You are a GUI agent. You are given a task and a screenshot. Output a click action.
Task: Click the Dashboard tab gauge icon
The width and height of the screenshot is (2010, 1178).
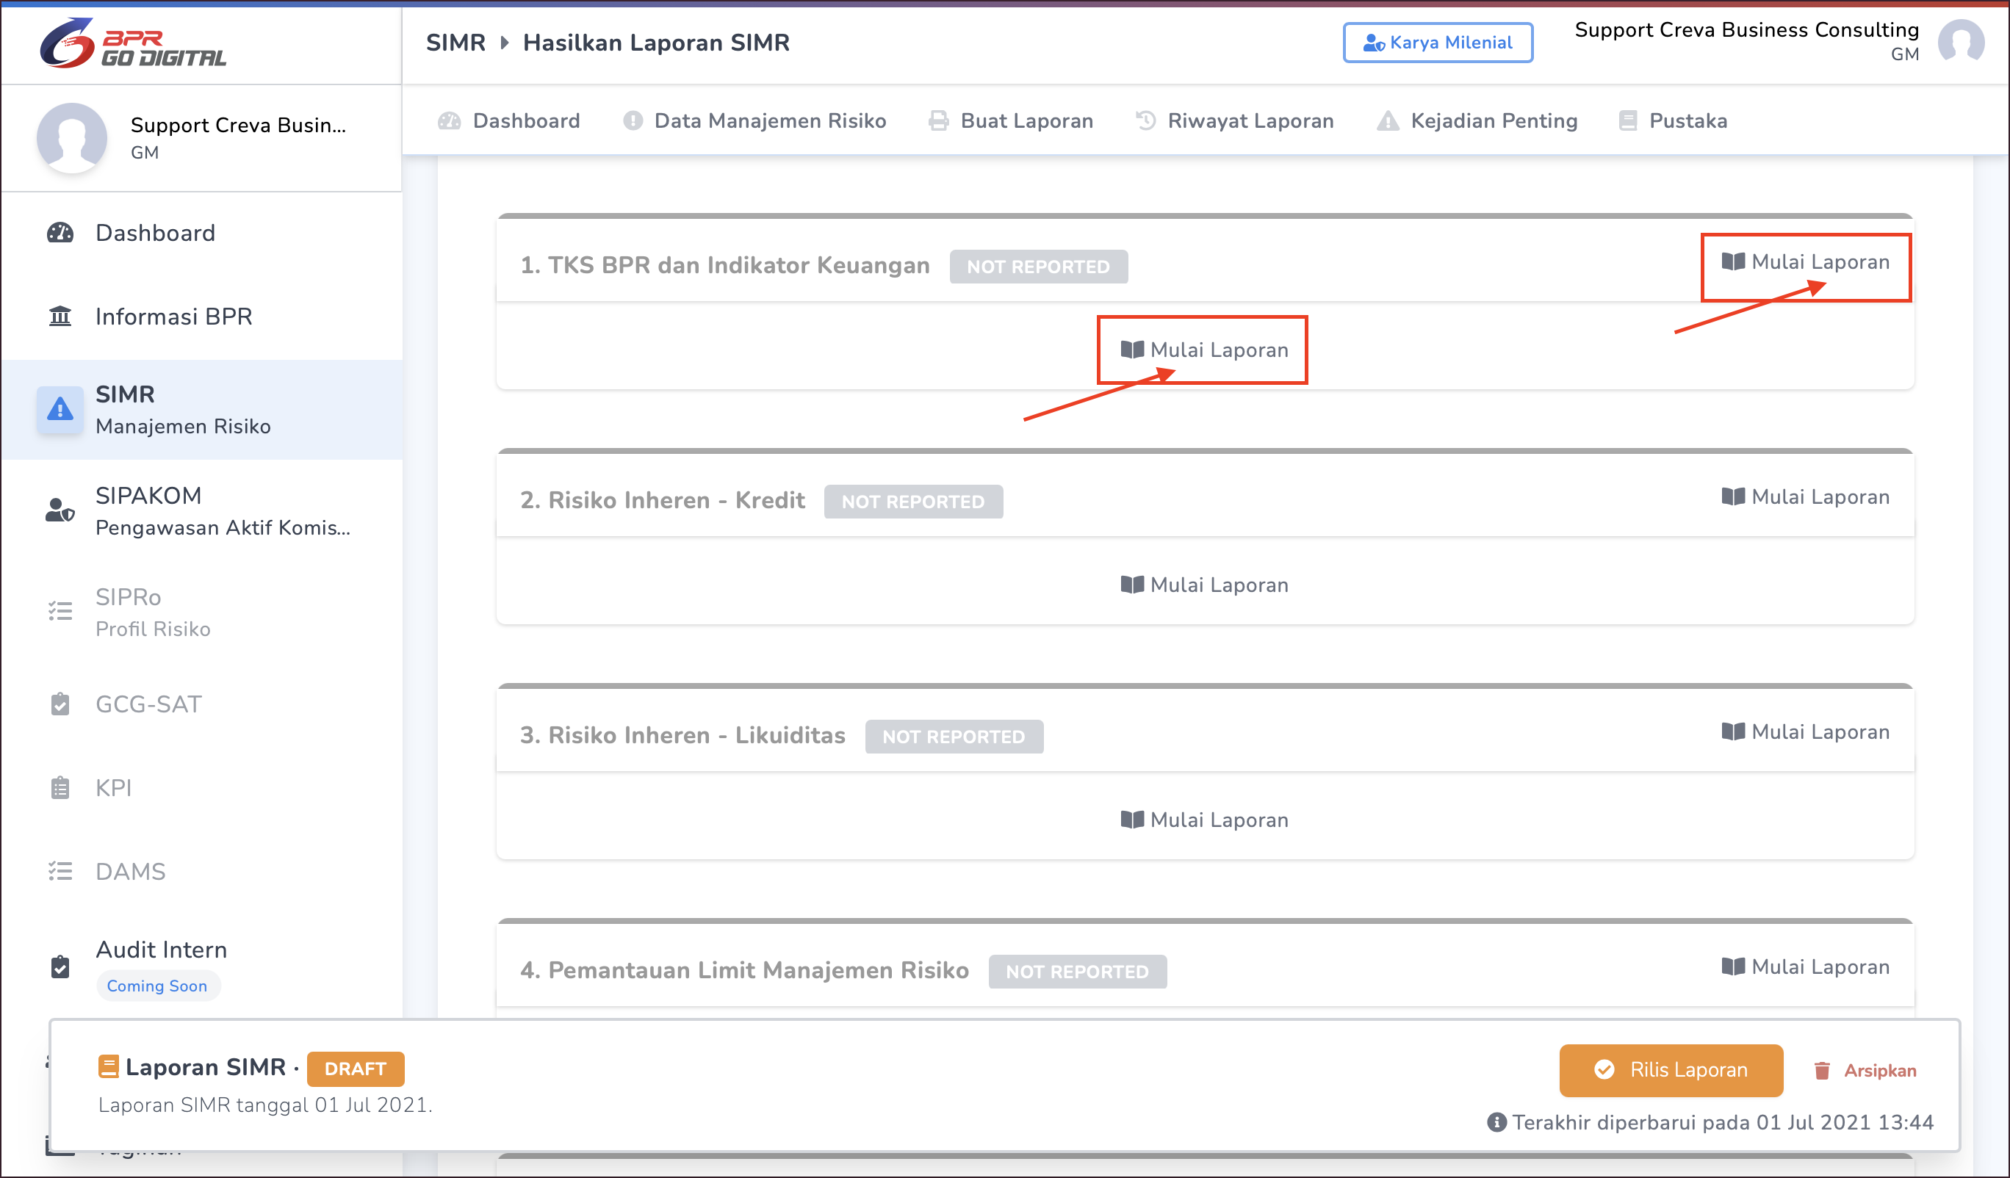click(449, 120)
